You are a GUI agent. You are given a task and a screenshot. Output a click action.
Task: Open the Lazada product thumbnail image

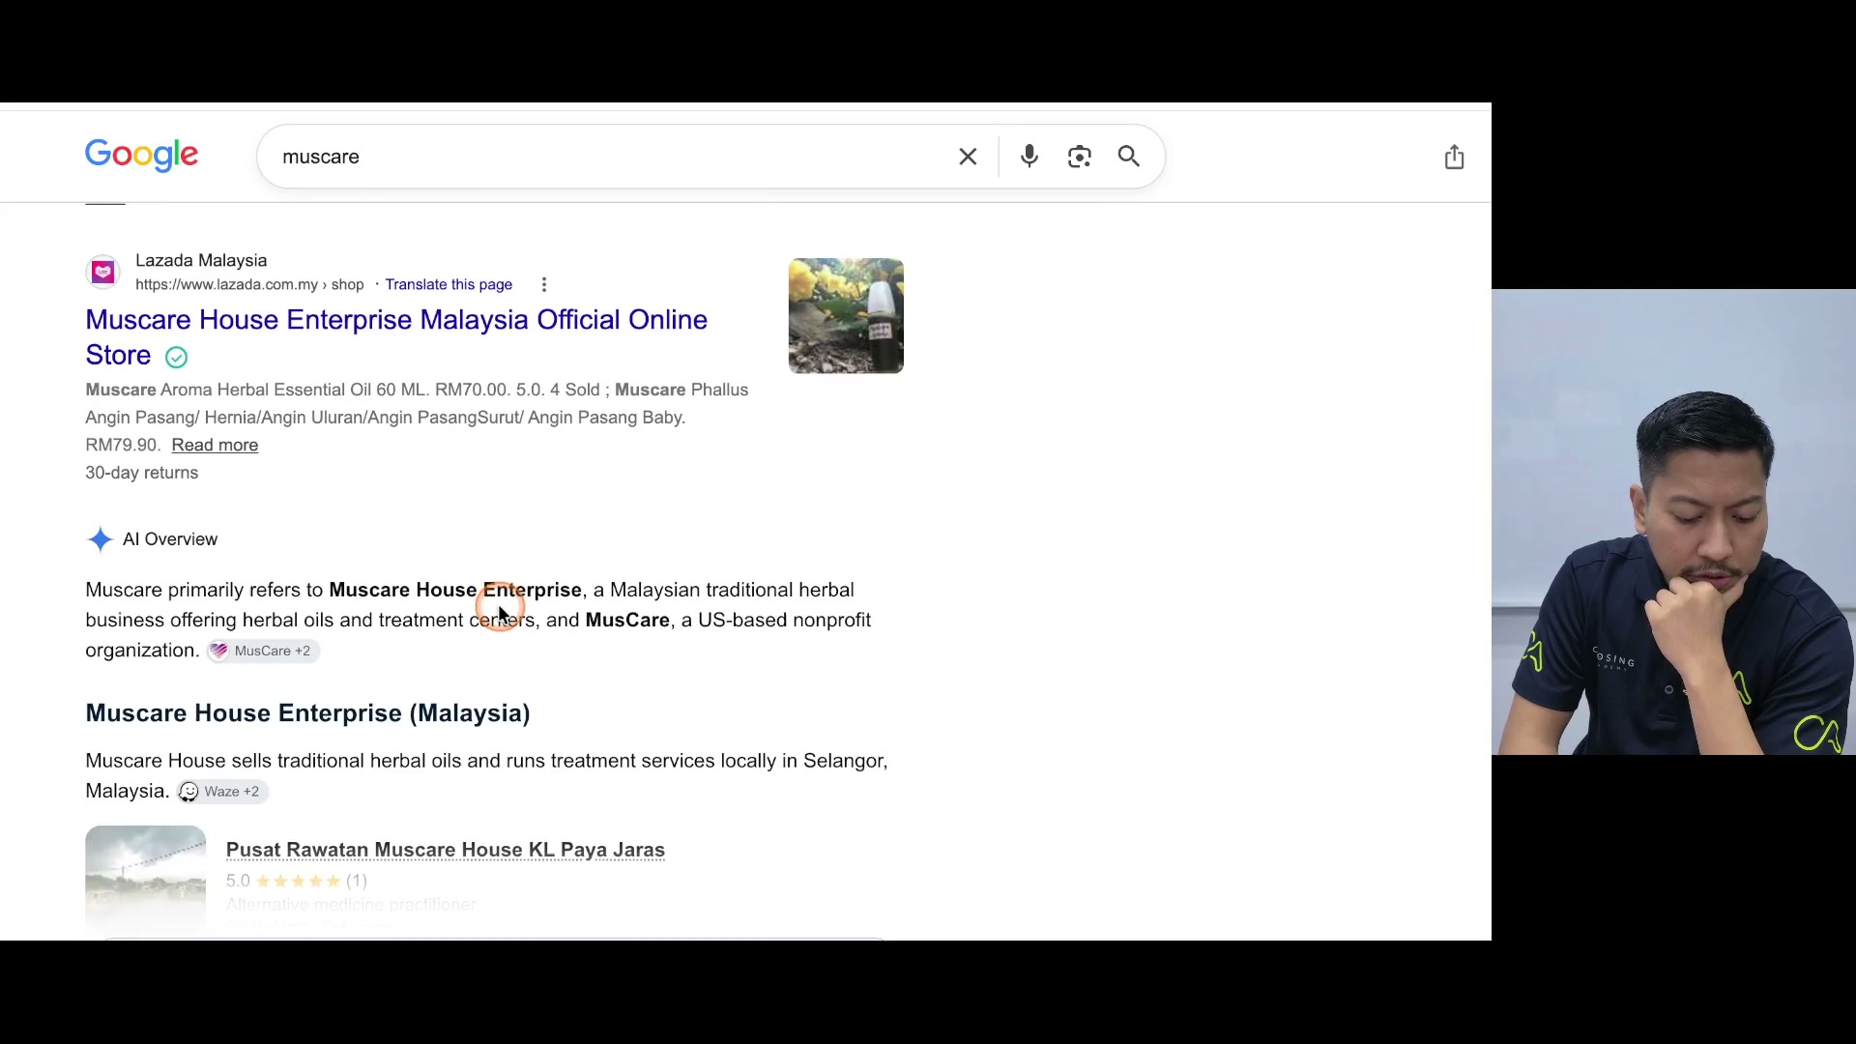[x=846, y=316]
